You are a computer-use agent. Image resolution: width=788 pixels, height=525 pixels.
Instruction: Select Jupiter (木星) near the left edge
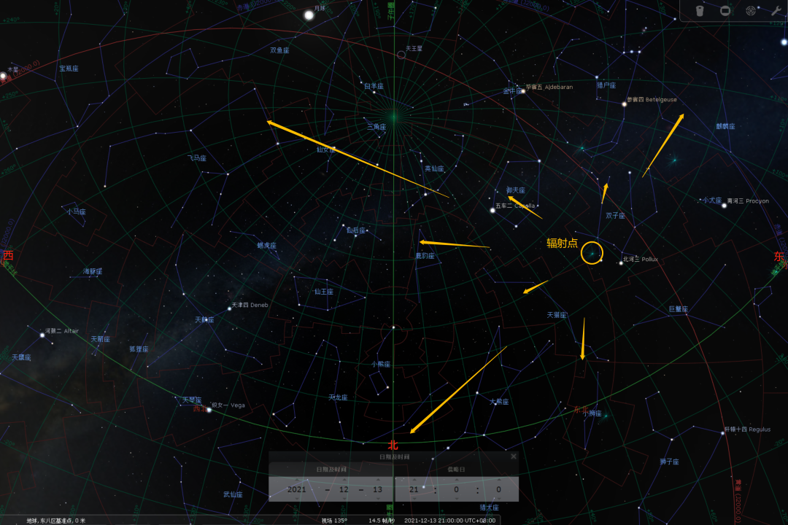click(x=3, y=76)
